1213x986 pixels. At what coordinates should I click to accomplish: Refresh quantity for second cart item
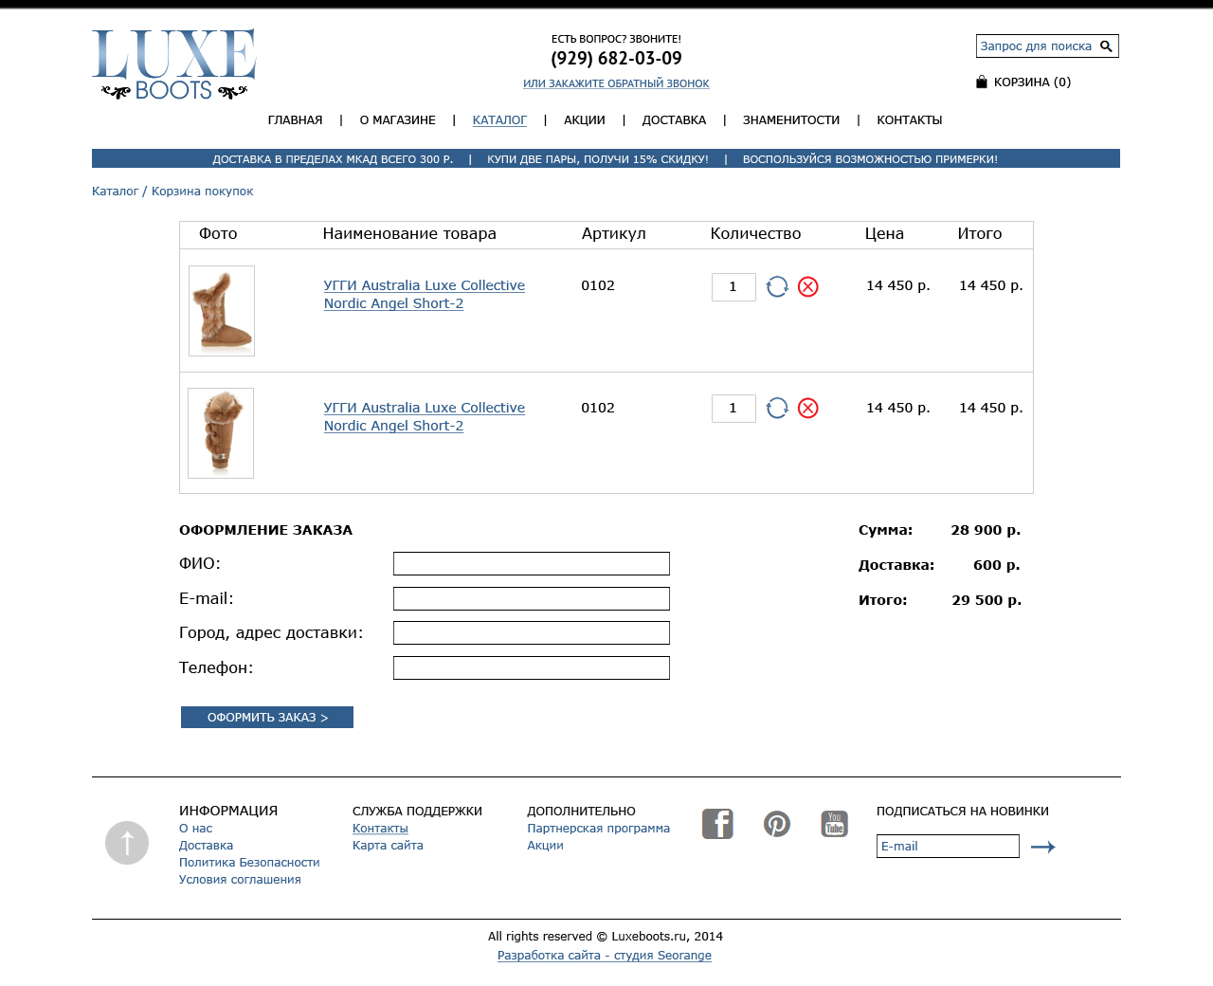tap(777, 408)
